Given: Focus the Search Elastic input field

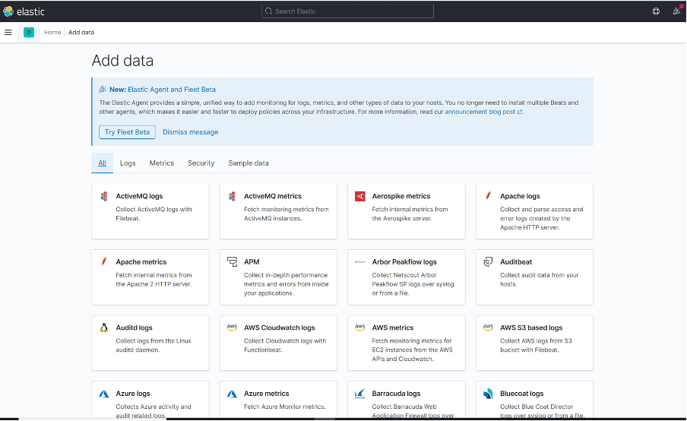Looking at the screenshot, I should [x=347, y=11].
